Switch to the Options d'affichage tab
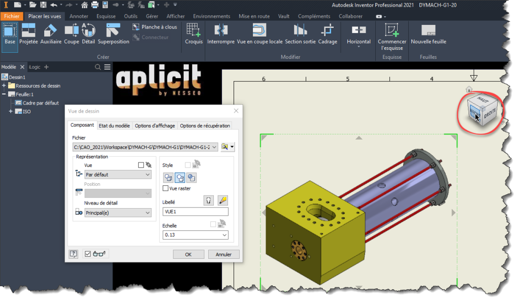Screen dimensions: 520x303 pyautogui.click(x=155, y=125)
